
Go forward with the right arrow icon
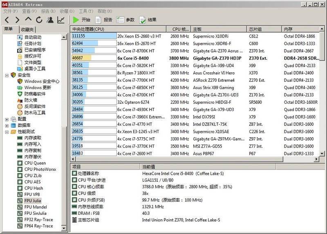pos(17,20)
